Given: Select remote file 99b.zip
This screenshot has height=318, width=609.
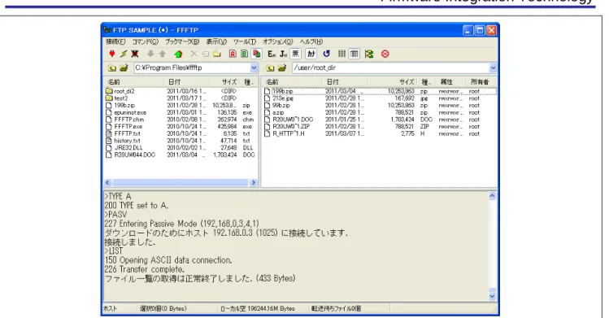Looking at the screenshot, I should tap(281, 106).
